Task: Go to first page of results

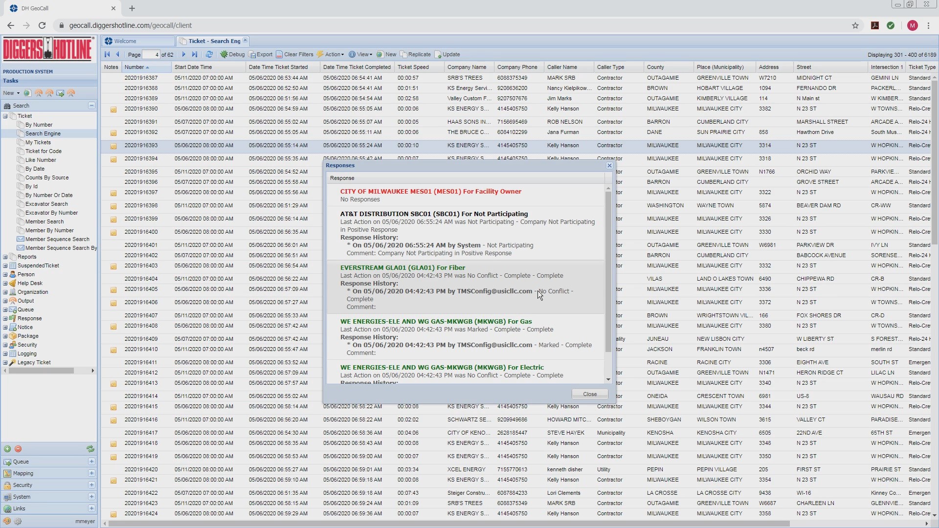Action: (107, 54)
